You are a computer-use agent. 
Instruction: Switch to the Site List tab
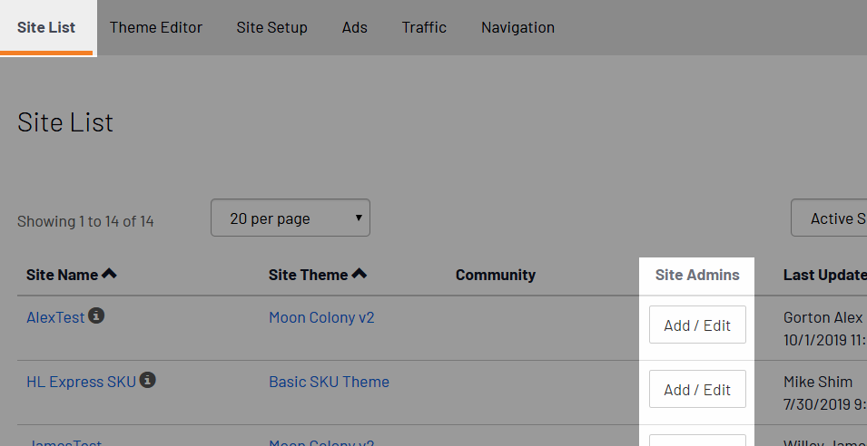point(46,27)
